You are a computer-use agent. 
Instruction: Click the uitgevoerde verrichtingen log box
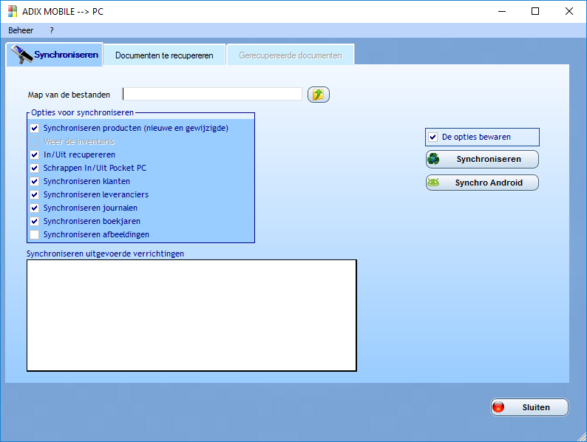(x=191, y=316)
